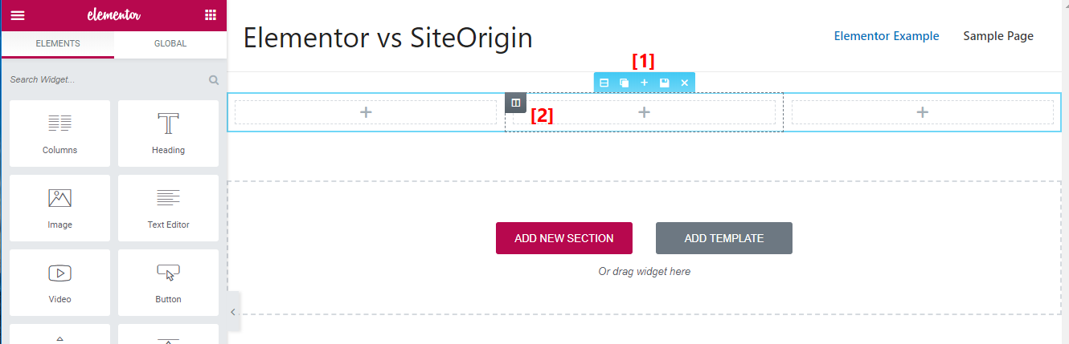Pick the Text Editor widget

click(168, 208)
